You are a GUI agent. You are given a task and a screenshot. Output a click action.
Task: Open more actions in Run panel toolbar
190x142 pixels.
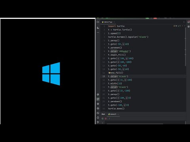109,119
